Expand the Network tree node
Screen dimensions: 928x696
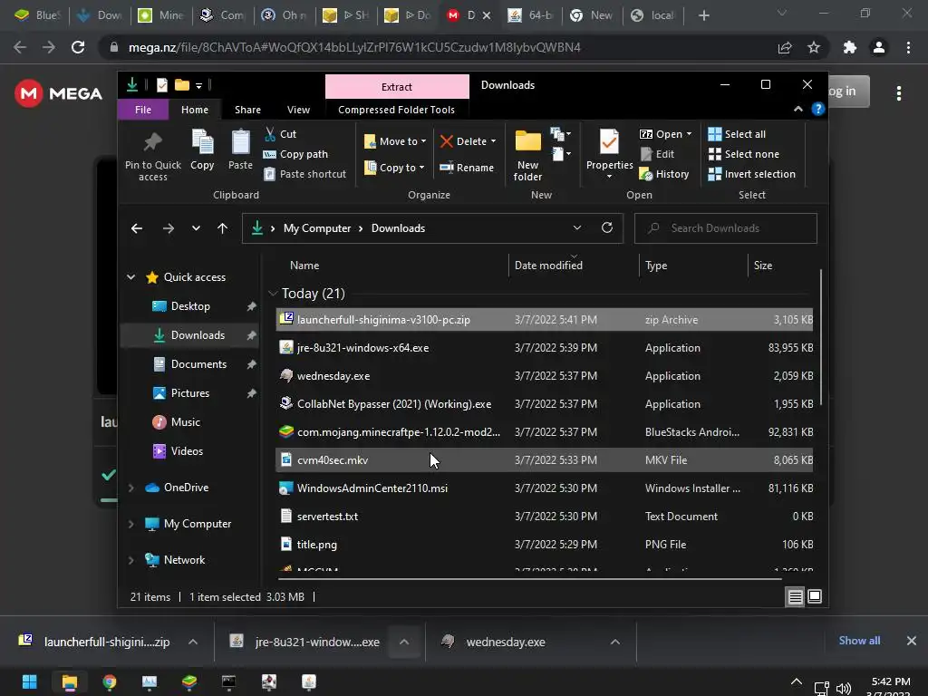pos(130,560)
